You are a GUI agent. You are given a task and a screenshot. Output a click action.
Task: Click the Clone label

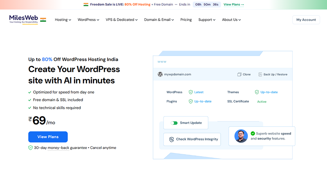[247, 74]
